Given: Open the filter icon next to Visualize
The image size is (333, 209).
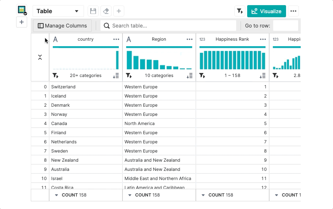Looking at the screenshot, I should [x=239, y=11].
